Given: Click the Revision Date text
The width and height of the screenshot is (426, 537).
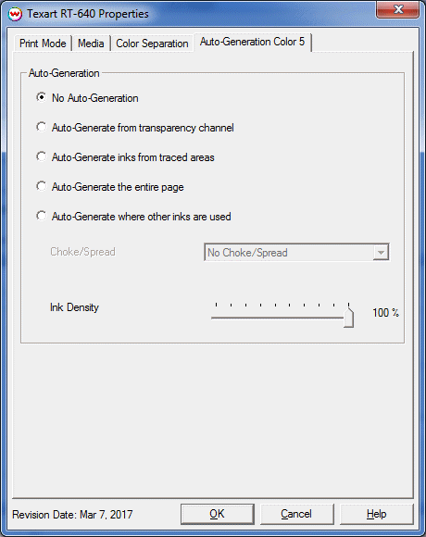Looking at the screenshot, I should (x=72, y=515).
